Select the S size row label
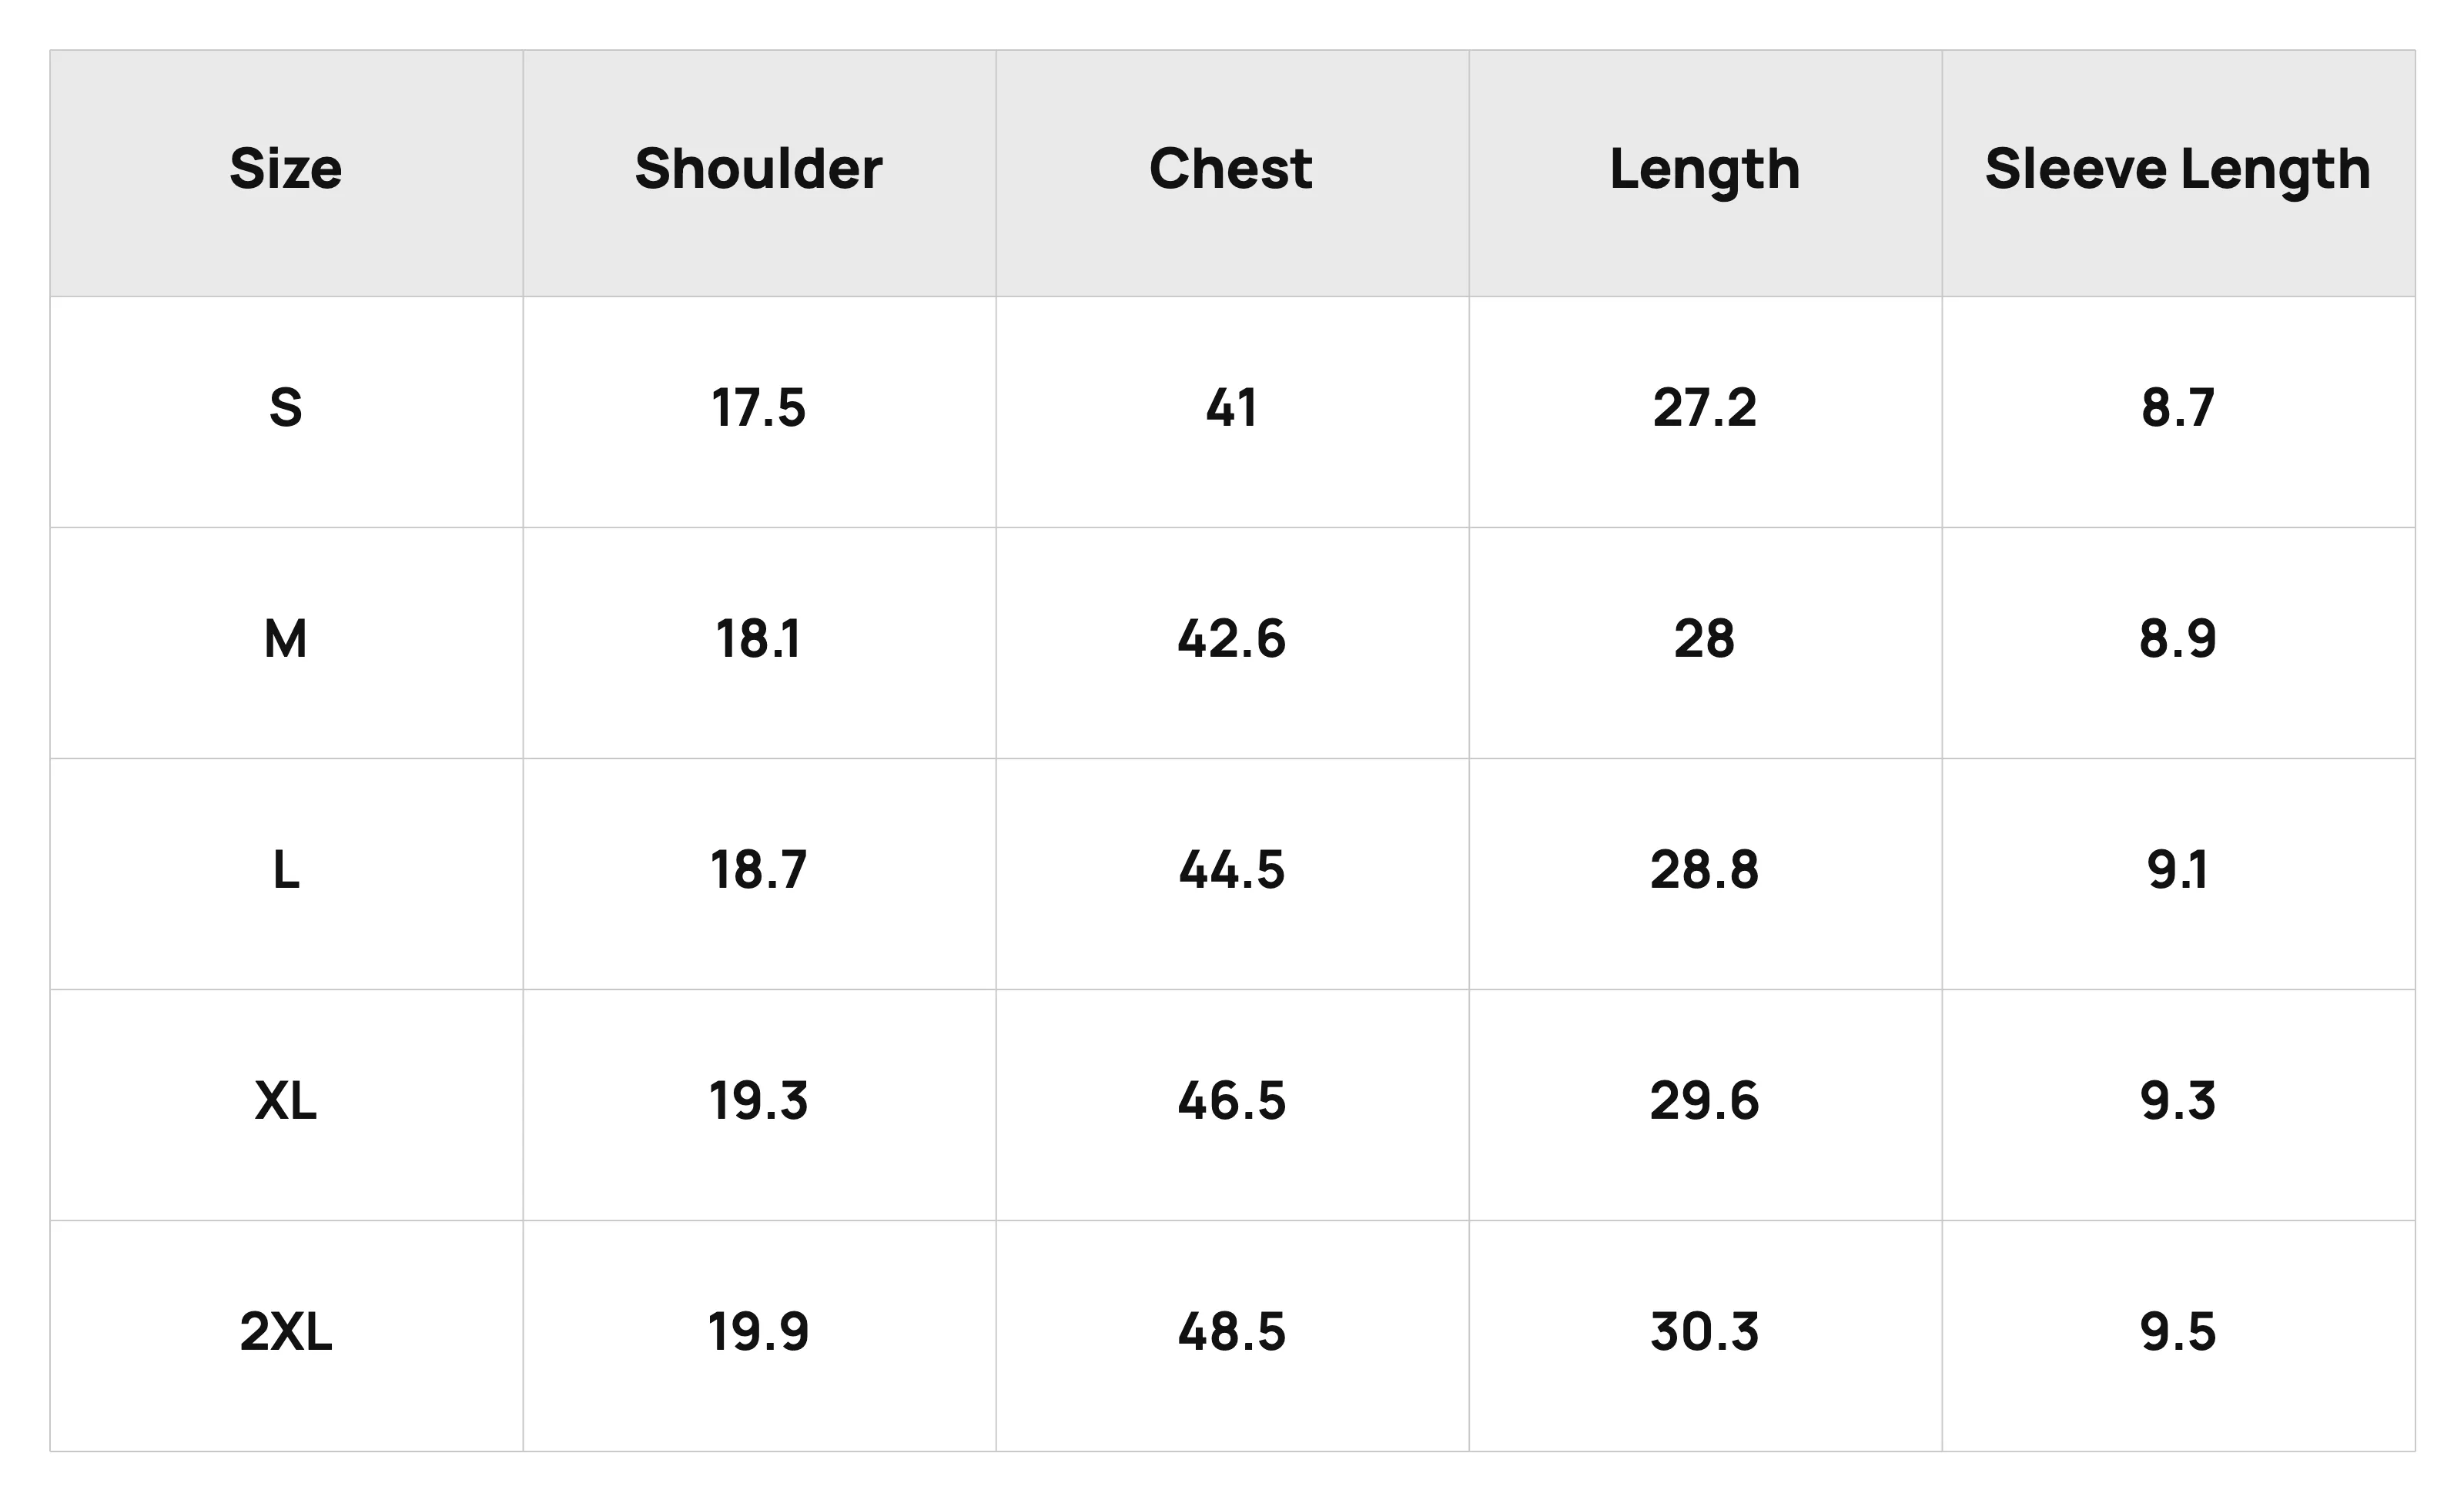Screen dimensions: 2464x1500 pyautogui.click(x=286, y=408)
